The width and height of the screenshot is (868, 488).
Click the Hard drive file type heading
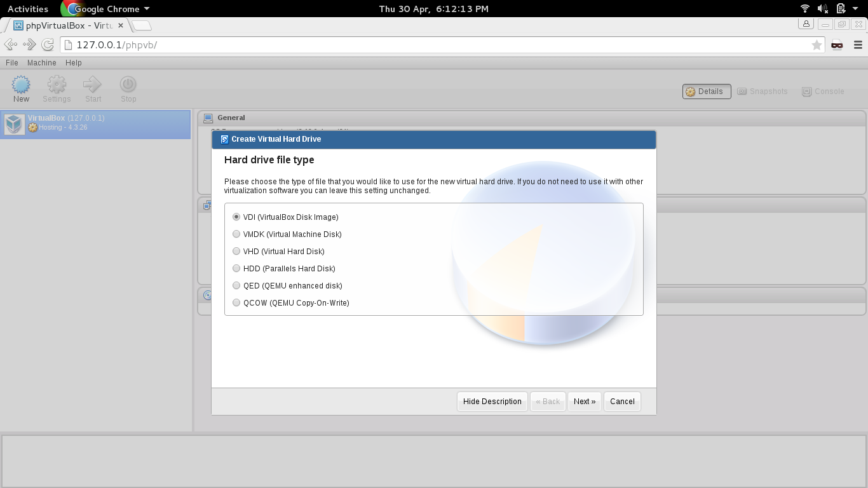coord(269,160)
